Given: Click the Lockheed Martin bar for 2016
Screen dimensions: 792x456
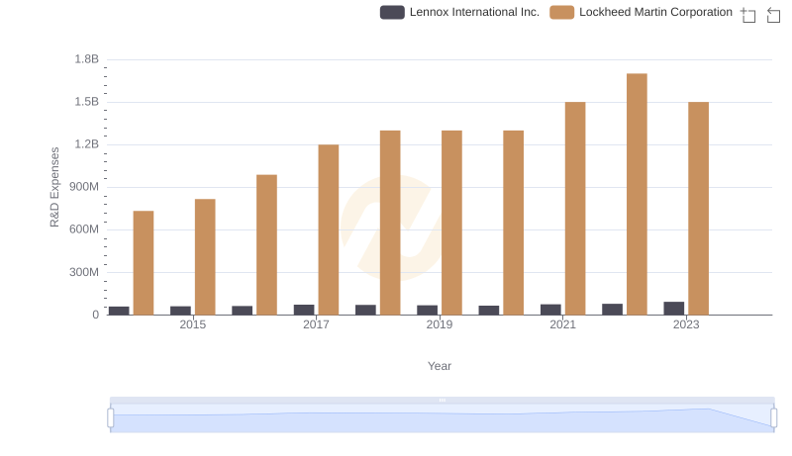Looking at the screenshot, I should point(266,244).
